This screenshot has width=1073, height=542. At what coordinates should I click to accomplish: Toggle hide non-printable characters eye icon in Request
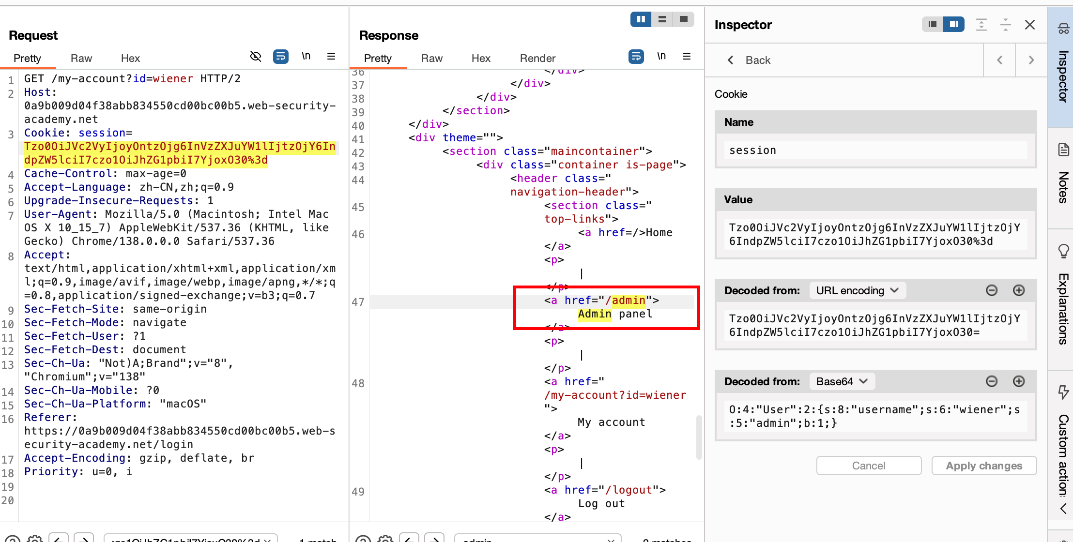coord(255,57)
